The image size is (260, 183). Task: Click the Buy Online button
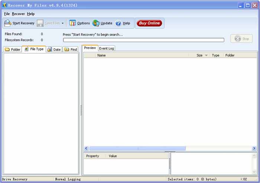pyautogui.click(x=149, y=23)
